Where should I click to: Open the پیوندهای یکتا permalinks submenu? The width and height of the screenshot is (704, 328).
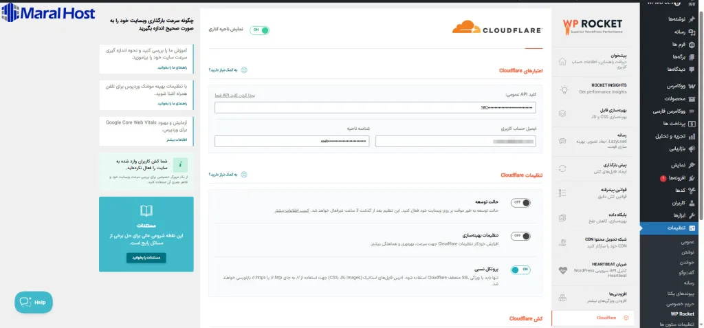point(681,294)
